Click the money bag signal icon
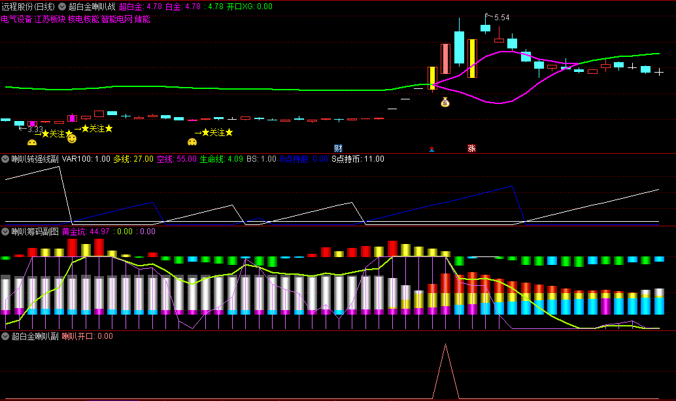Screen dimensions: 676x401 pos(445,102)
